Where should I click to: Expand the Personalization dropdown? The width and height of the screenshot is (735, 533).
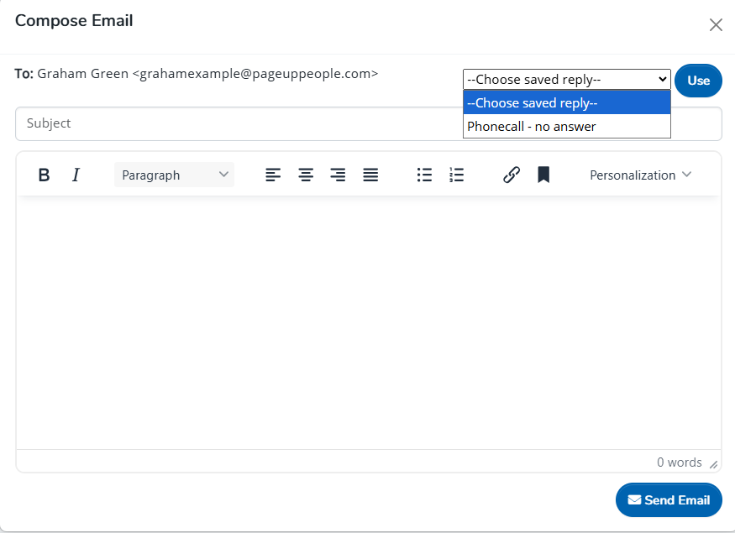coord(640,175)
